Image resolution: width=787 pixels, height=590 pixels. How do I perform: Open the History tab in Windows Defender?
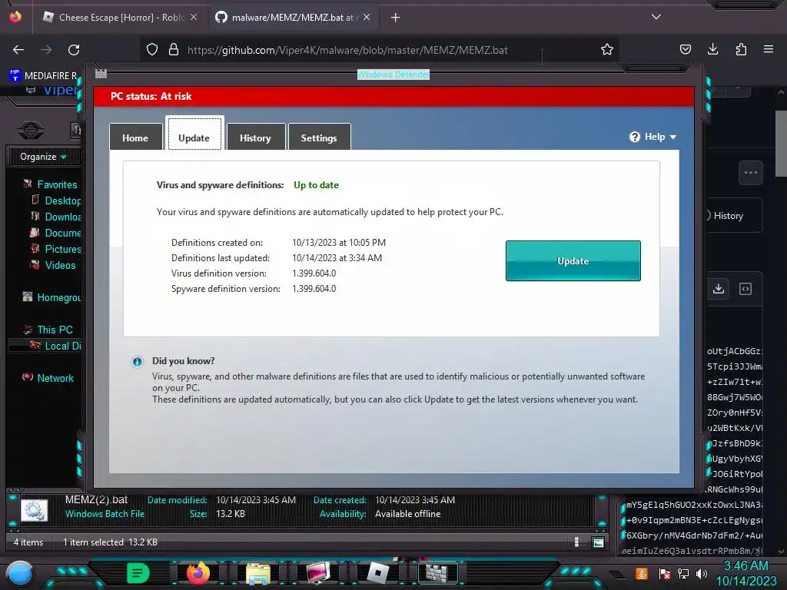click(255, 137)
